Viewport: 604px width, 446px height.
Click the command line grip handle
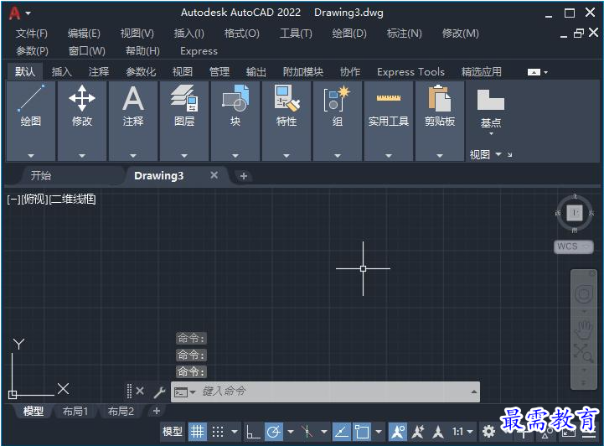129,392
